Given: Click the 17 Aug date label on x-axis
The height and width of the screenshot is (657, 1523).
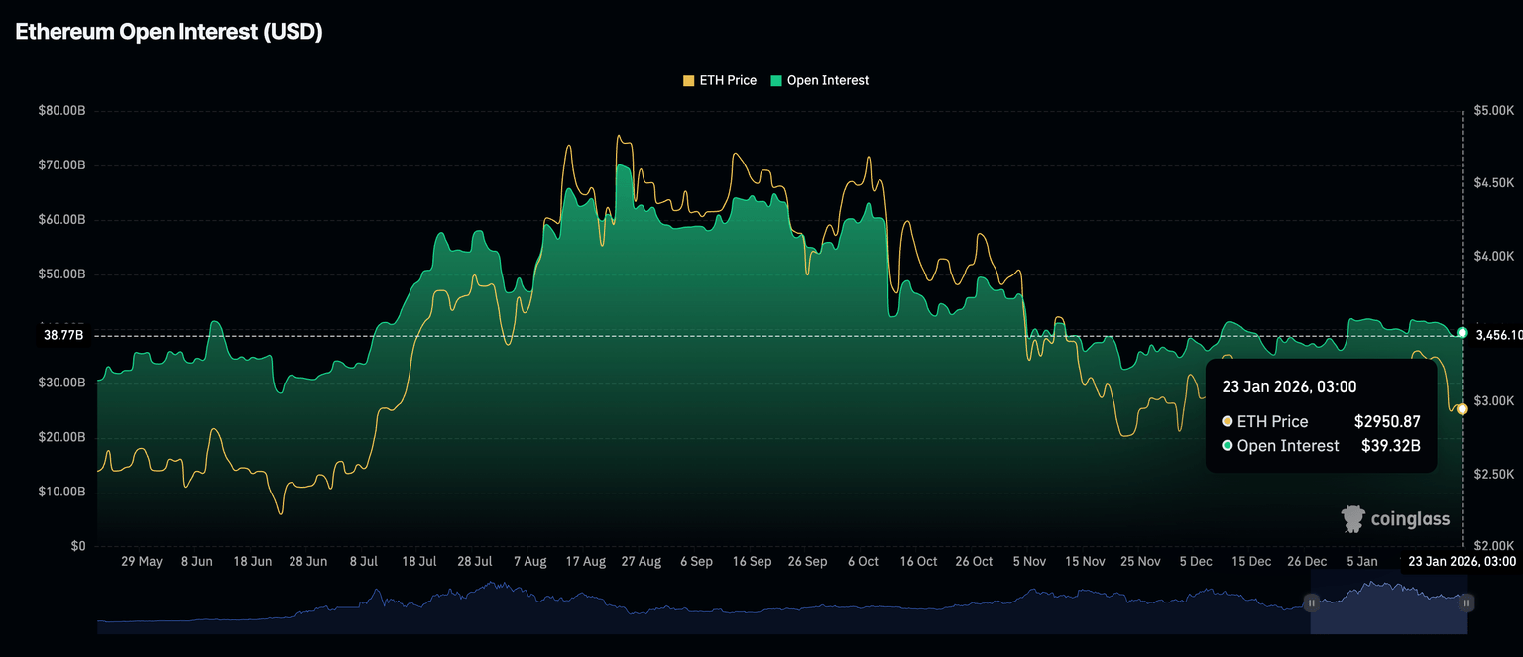Looking at the screenshot, I should coord(585,562).
